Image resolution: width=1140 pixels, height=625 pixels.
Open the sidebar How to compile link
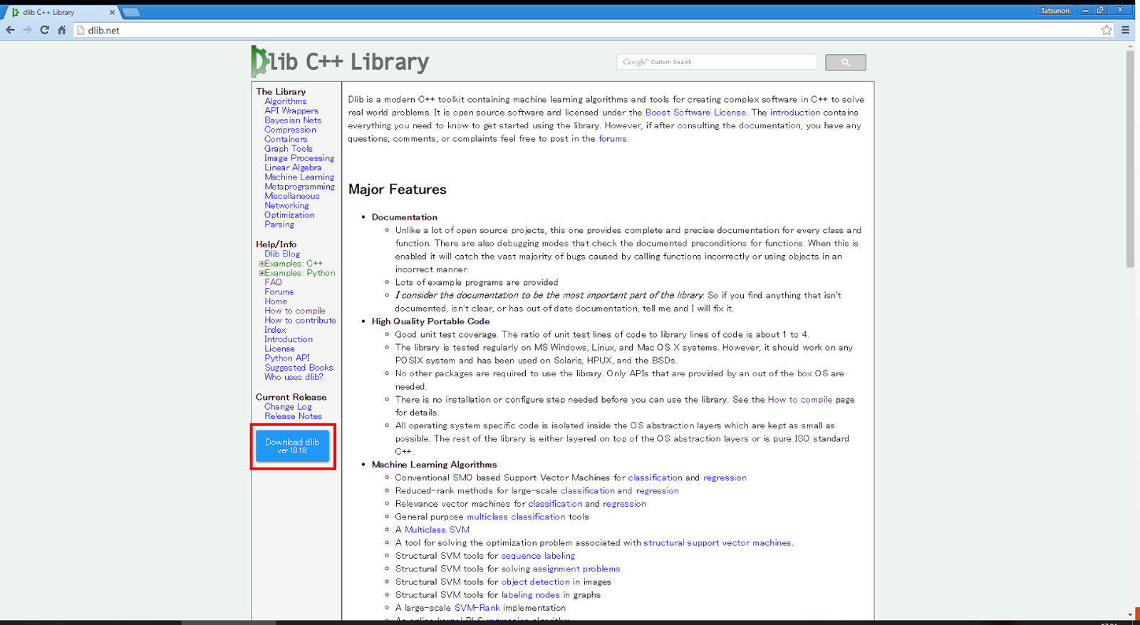295,311
